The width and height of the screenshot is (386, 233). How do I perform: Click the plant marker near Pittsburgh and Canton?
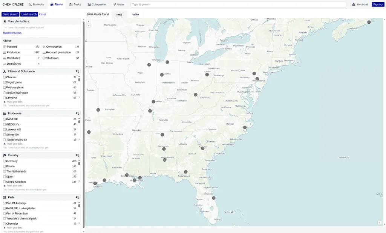[207, 75]
